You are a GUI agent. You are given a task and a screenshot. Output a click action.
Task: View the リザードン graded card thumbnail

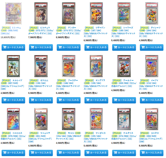point(96,13)
